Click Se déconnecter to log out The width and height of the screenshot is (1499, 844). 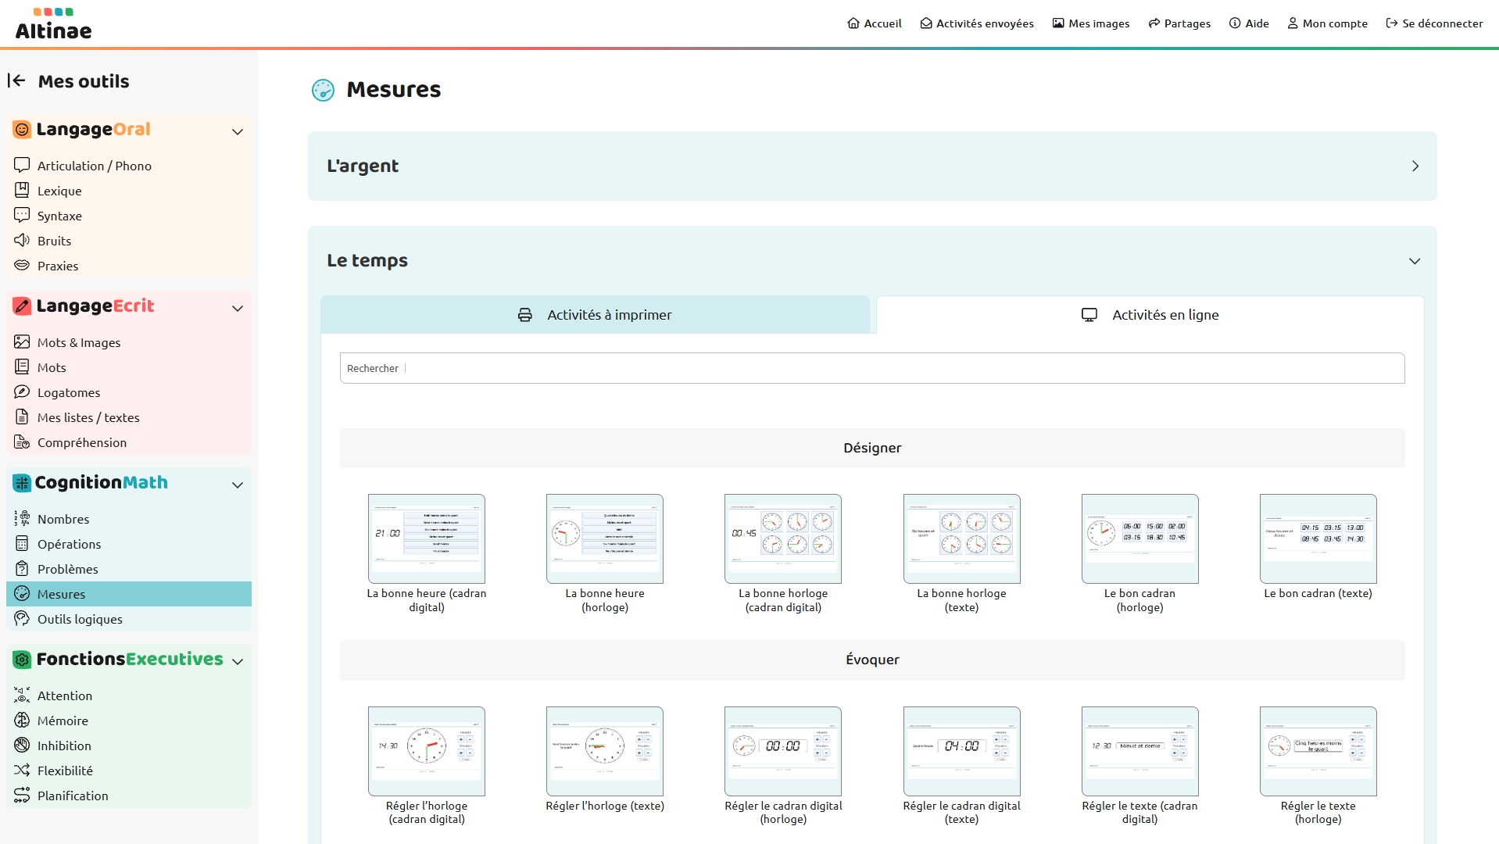tap(1433, 23)
